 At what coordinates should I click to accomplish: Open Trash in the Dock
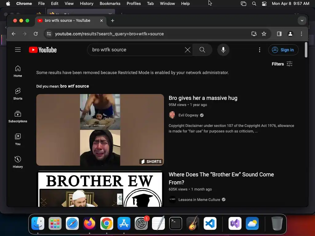(277, 223)
